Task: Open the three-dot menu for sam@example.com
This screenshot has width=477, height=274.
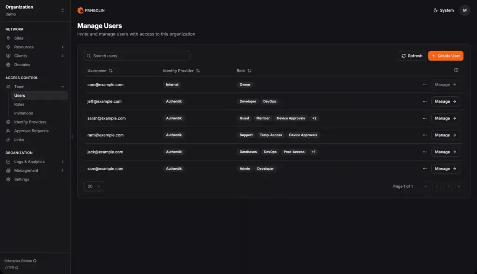Action: [424, 169]
